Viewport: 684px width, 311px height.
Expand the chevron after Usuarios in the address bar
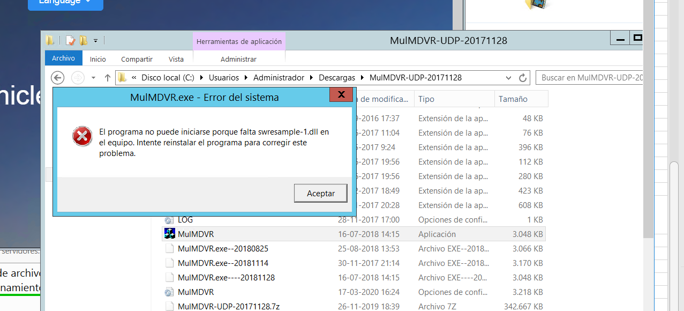pyautogui.click(x=246, y=78)
